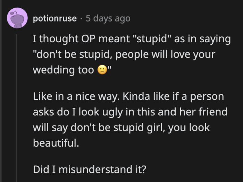Click the quoted word "stupid" in first line
The width and height of the screenshot is (243, 182).
coord(151,39)
